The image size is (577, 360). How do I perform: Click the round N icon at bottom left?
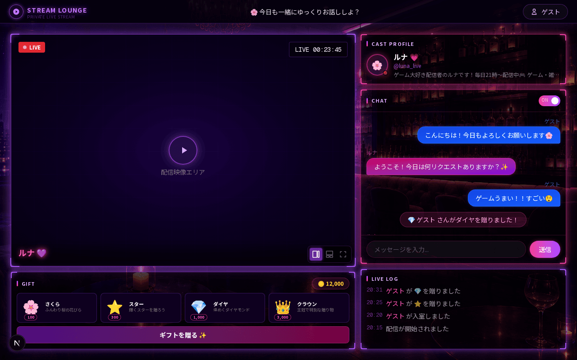[17, 343]
